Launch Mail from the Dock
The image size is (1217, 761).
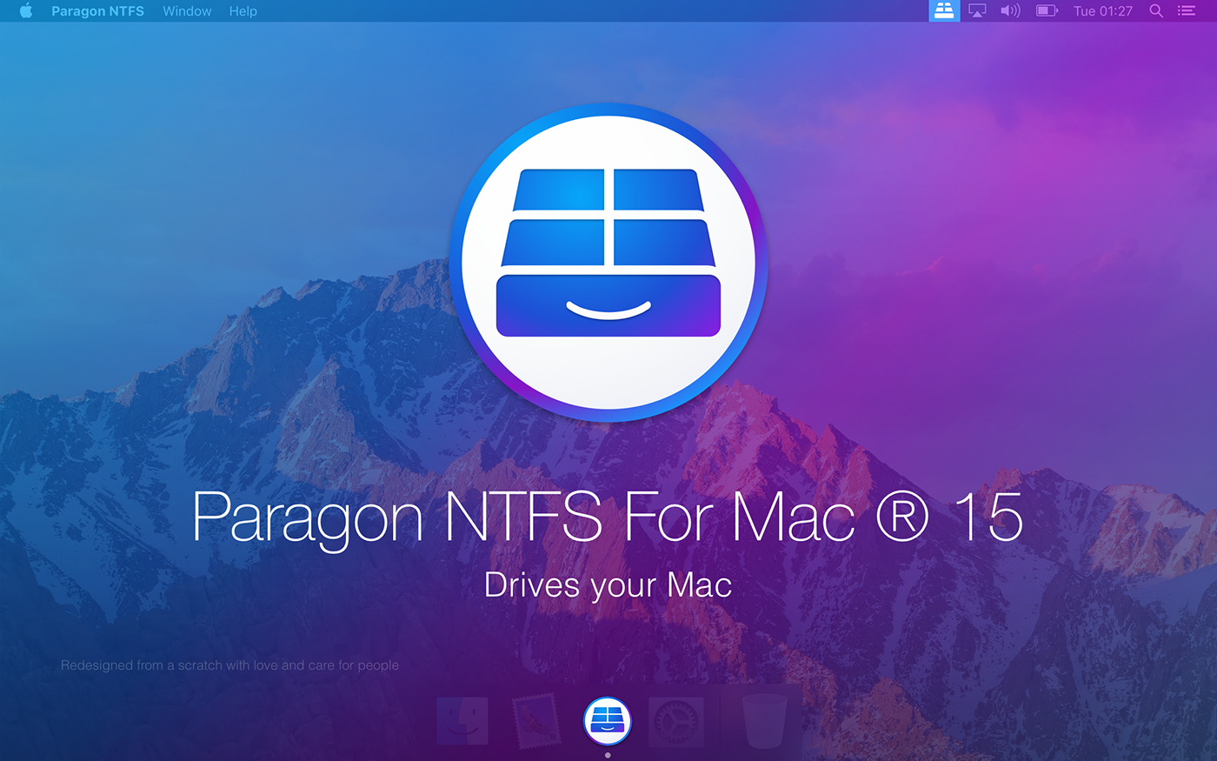pyautogui.click(x=535, y=721)
